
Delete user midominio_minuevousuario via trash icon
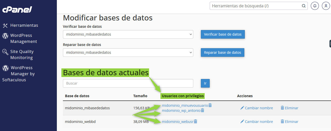[x=210, y=105]
